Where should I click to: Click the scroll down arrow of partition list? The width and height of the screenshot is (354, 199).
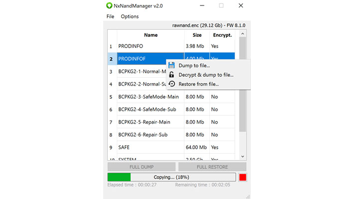click(x=243, y=156)
